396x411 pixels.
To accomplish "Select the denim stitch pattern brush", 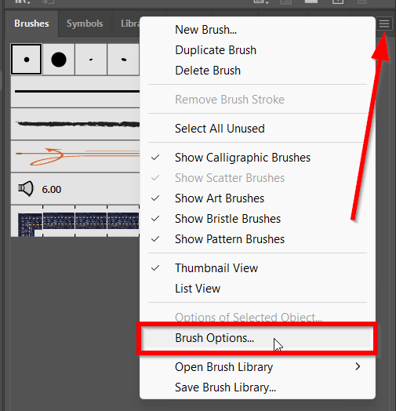I will [75, 221].
